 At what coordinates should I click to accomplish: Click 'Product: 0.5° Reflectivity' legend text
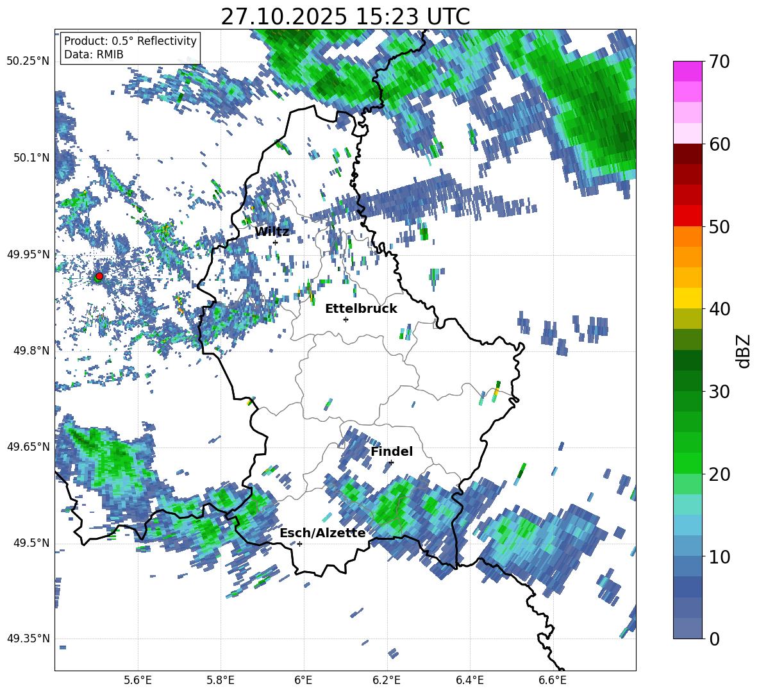point(130,40)
